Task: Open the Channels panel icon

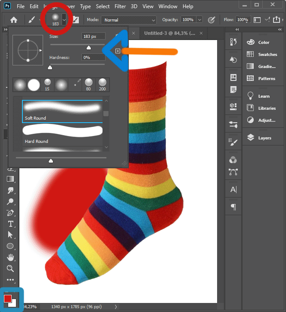Action: [233, 160]
